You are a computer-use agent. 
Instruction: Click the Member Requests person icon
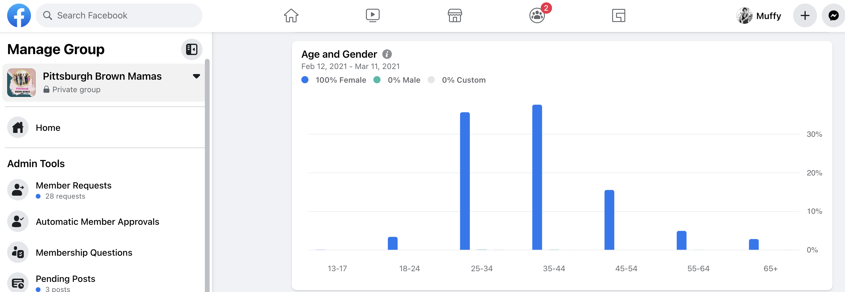[18, 190]
